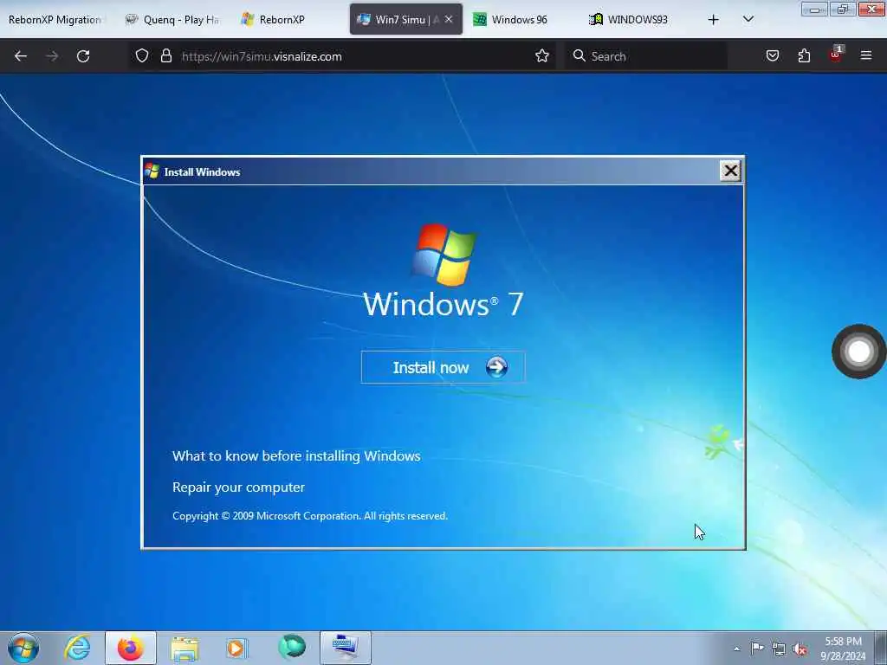Screen dimensions: 887x665
Task: Close the Win7 Simu tab
Action: (x=449, y=19)
